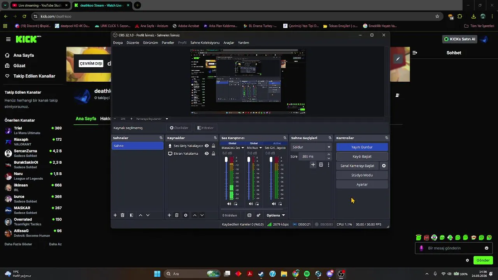Viewport: 498px width, 280px height.
Task: Stop streaming with Yayını Durdur button
Action: 362,147
